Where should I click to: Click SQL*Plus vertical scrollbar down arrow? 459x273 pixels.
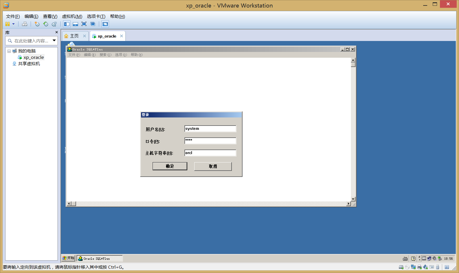point(353,199)
